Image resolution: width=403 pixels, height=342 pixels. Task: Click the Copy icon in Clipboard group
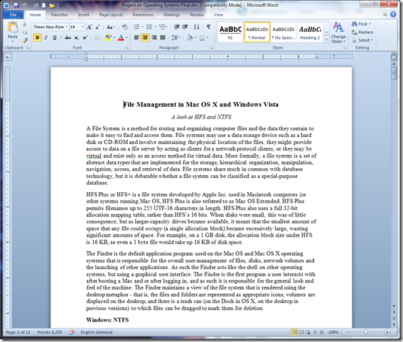point(25,32)
